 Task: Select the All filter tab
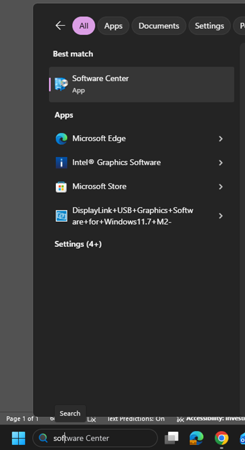tap(84, 26)
